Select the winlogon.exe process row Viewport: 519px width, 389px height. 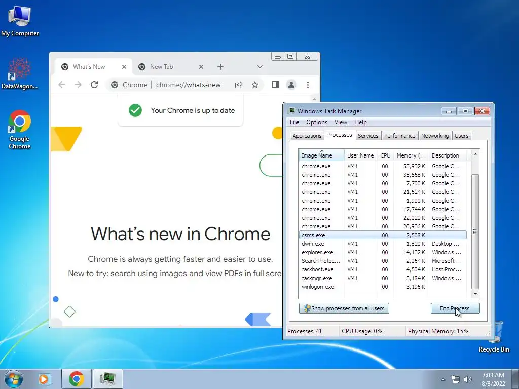click(383, 287)
